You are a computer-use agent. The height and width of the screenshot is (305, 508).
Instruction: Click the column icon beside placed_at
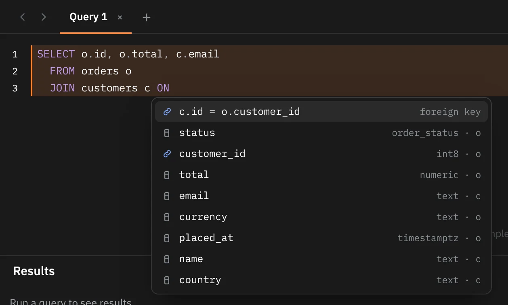(167, 238)
